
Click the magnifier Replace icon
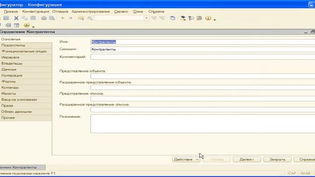(x=90, y=18)
